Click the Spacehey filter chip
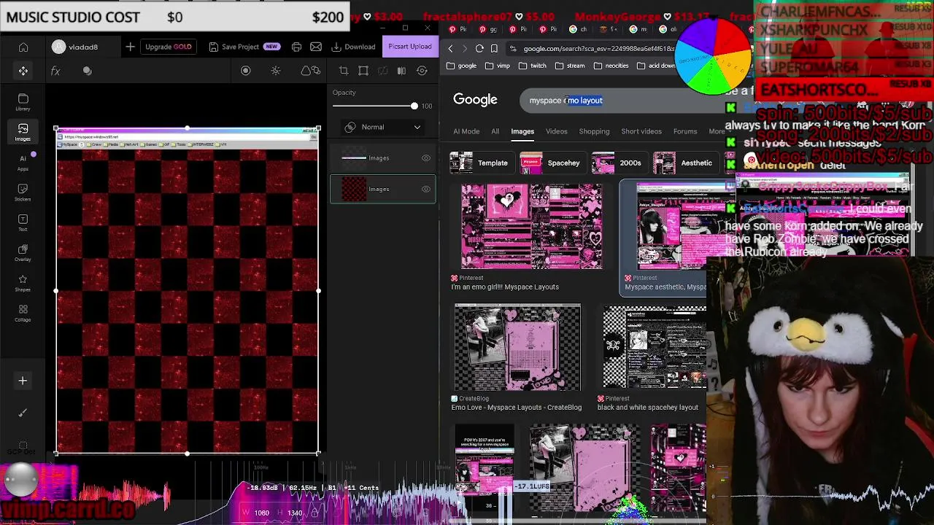 click(551, 163)
